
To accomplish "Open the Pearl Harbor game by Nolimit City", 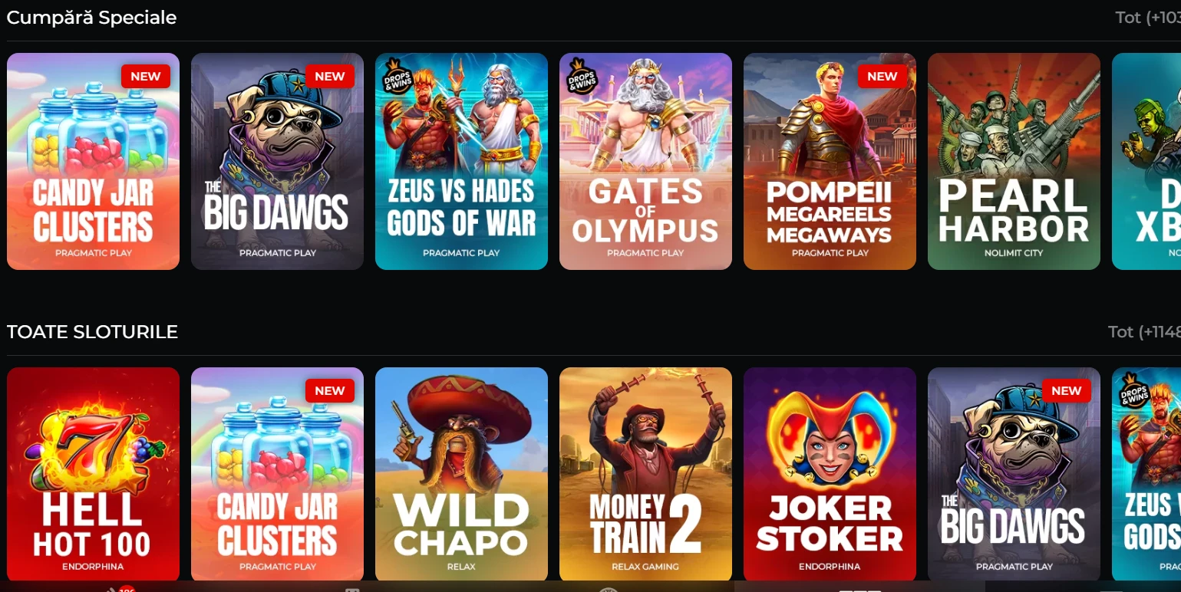I will pyautogui.click(x=1014, y=161).
